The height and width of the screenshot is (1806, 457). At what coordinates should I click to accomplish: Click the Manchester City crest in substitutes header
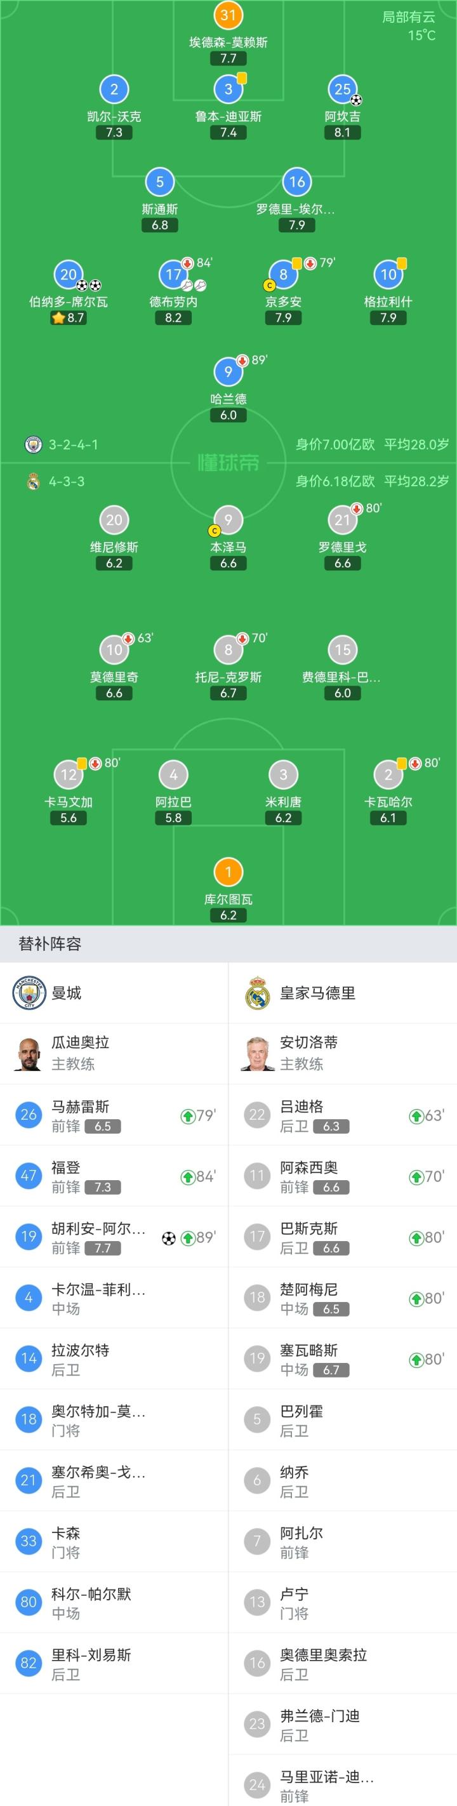point(29,993)
